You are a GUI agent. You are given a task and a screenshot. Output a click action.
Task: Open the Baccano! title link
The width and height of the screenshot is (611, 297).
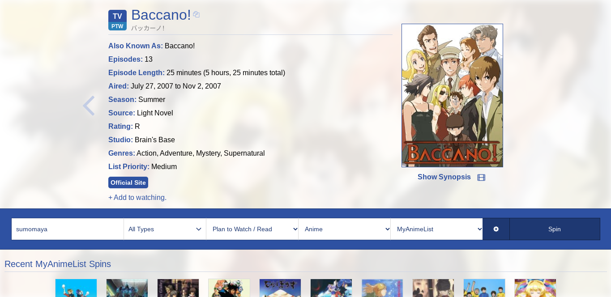[161, 15]
